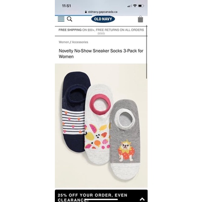This screenshot has width=202, height=202.
Task: Open the Accessories breadcrumb link
Action: tap(80, 42)
